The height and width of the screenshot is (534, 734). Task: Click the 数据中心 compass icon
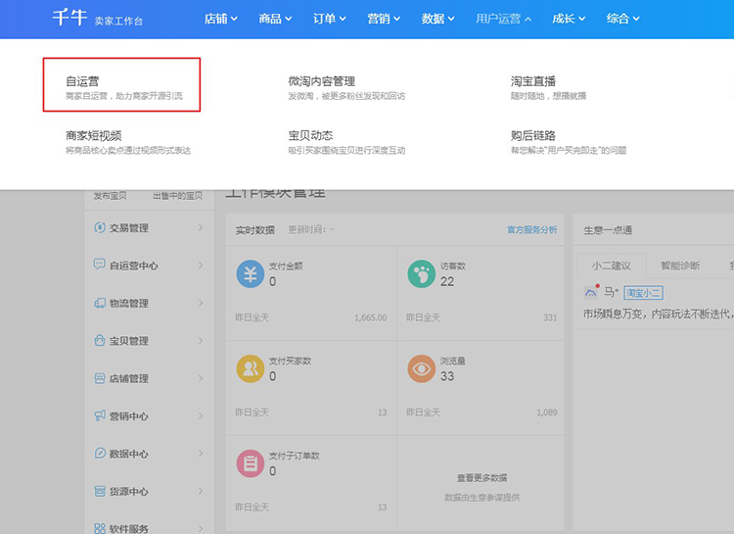click(x=100, y=454)
